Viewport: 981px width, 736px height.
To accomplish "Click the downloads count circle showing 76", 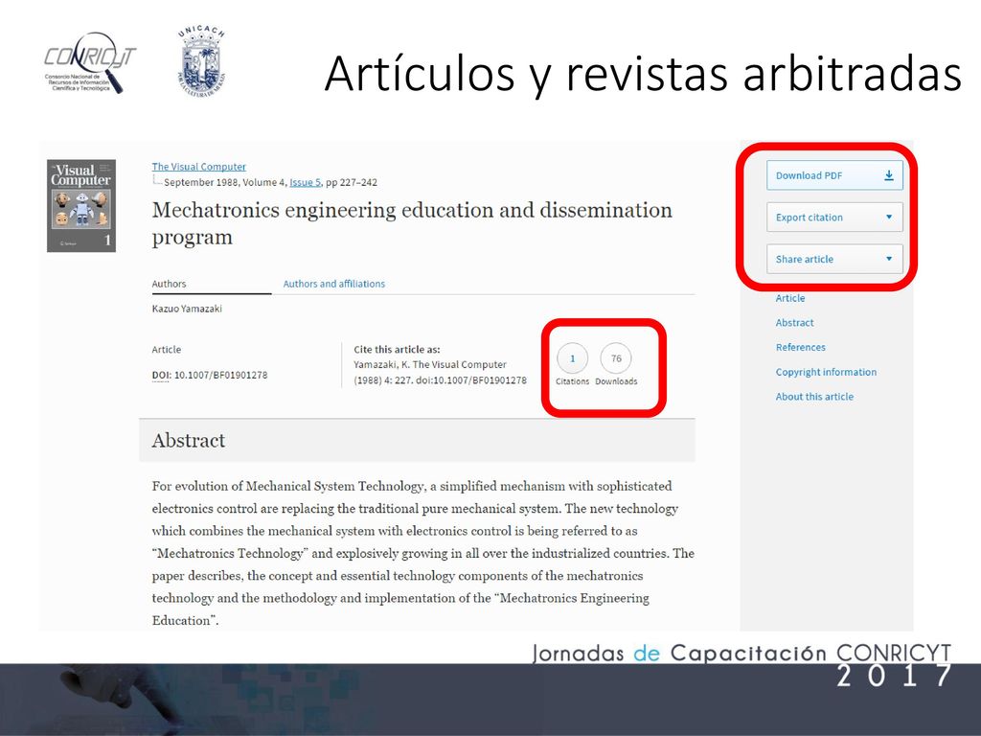I will point(616,358).
